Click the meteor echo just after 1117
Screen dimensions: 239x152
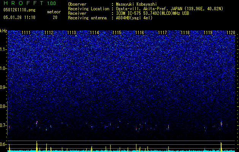[168, 127]
